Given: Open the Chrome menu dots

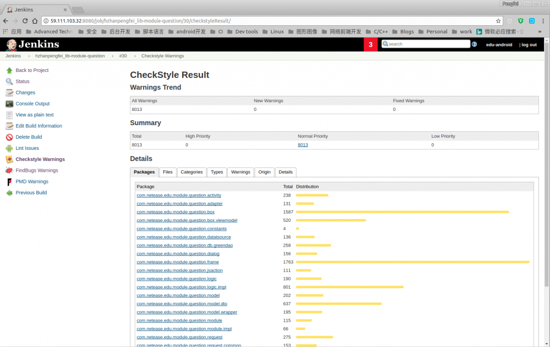Looking at the screenshot, I should pos(543,21).
